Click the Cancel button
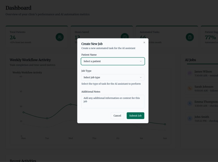Screen dimensions: 218x162 117,116
